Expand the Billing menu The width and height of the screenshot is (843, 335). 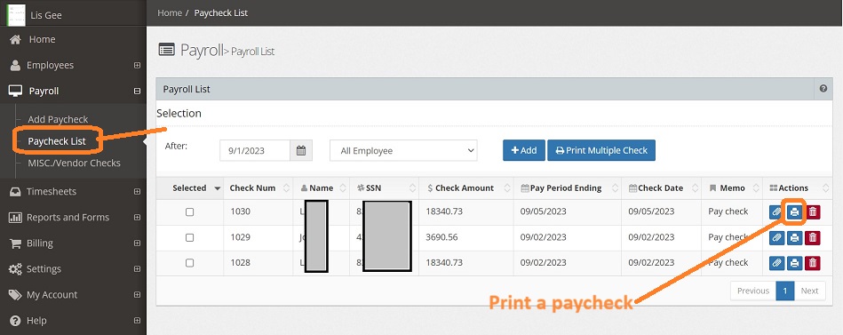(137, 243)
